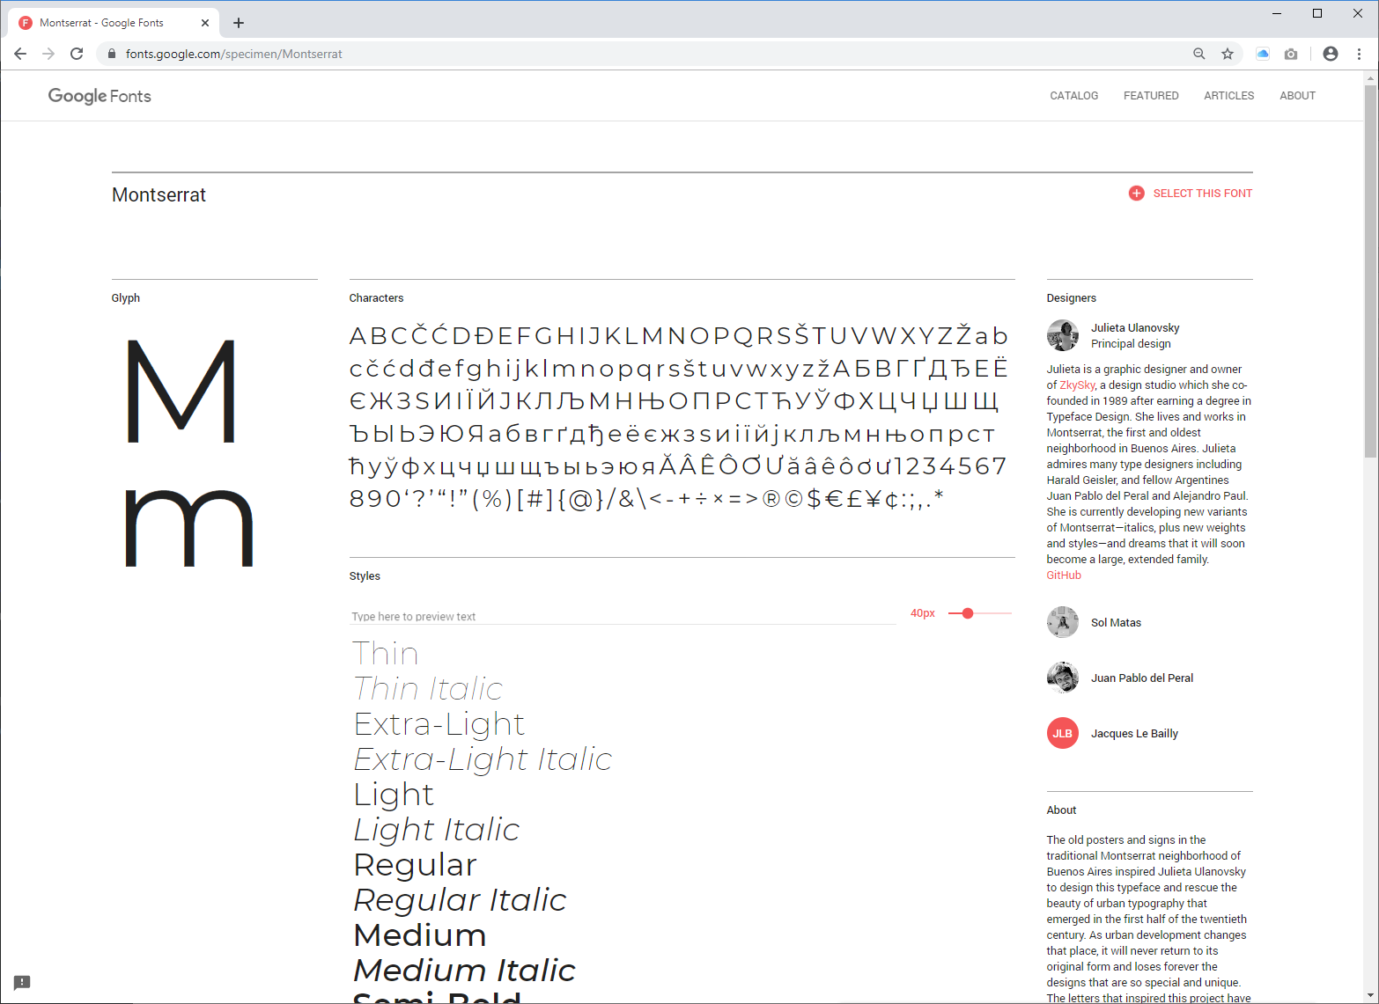Screen dimensions: 1379x1004
Task: Minimize the Chrome browser window
Action: pos(1277,13)
